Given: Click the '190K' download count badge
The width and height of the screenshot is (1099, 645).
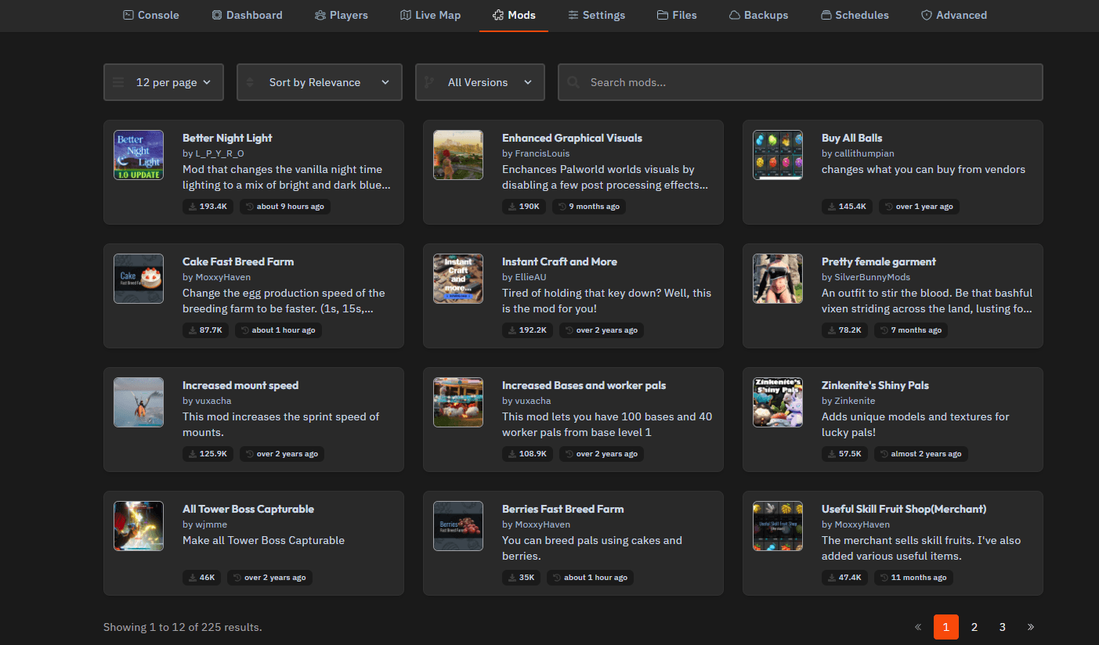Looking at the screenshot, I should tap(524, 207).
